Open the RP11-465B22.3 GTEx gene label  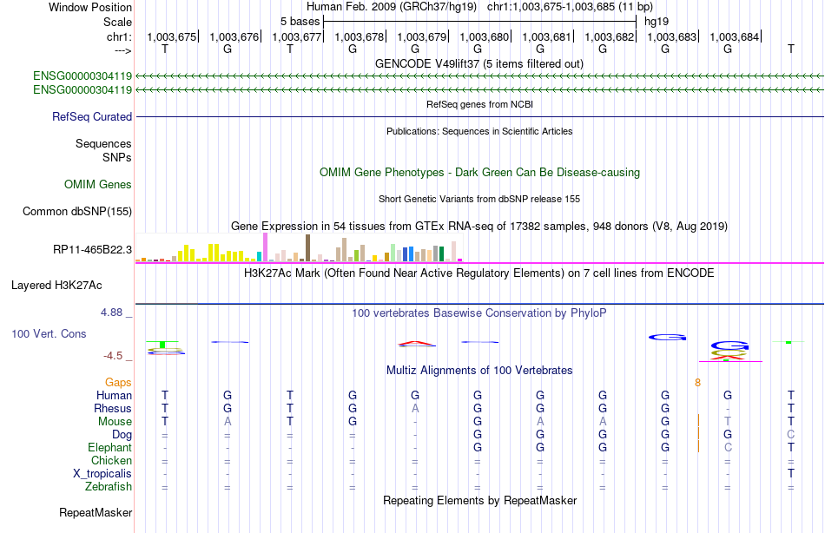point(93,249)
